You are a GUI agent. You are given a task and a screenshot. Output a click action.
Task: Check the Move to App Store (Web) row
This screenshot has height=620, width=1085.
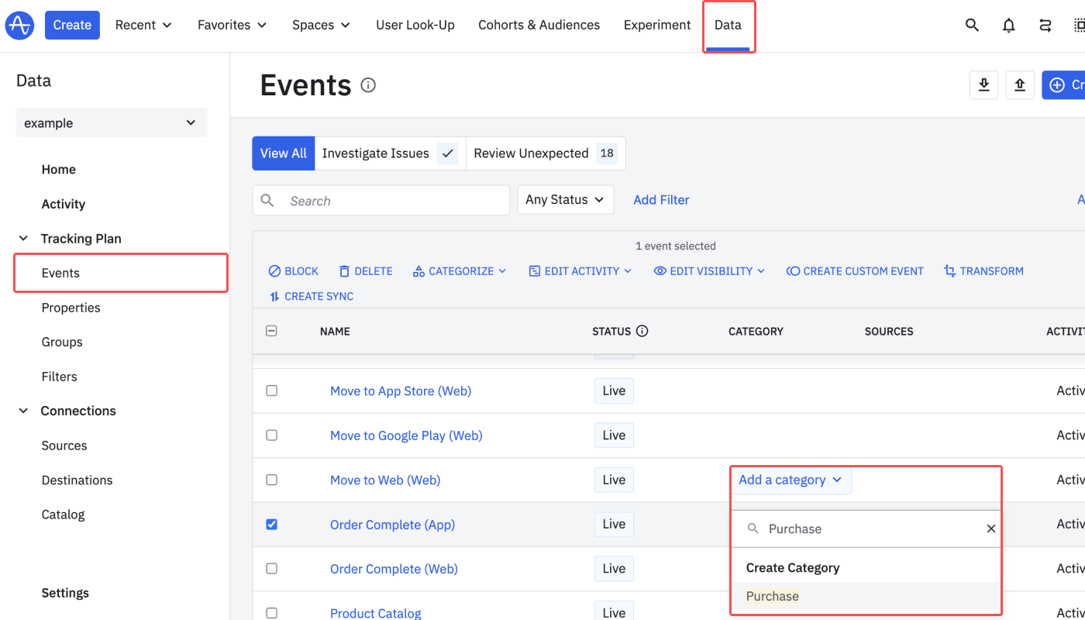point(271,391)
